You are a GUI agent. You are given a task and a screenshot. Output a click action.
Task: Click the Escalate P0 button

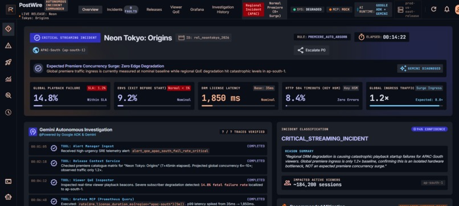click(312, 50)
